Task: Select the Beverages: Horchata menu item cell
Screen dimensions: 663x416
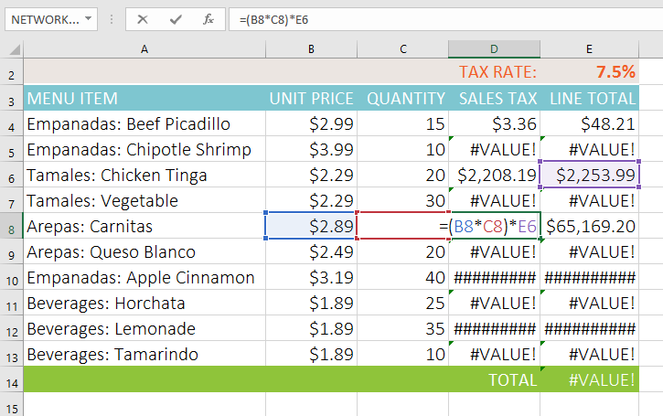Action: [144, 304]
